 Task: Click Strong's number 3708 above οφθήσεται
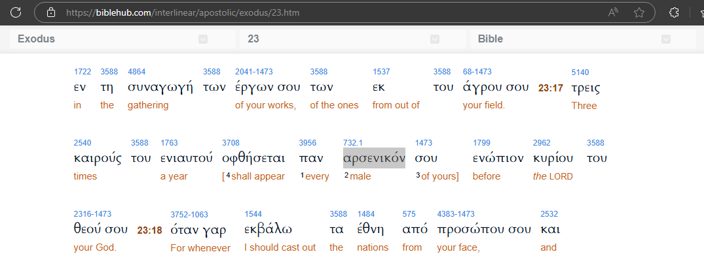tap(231, 142)
